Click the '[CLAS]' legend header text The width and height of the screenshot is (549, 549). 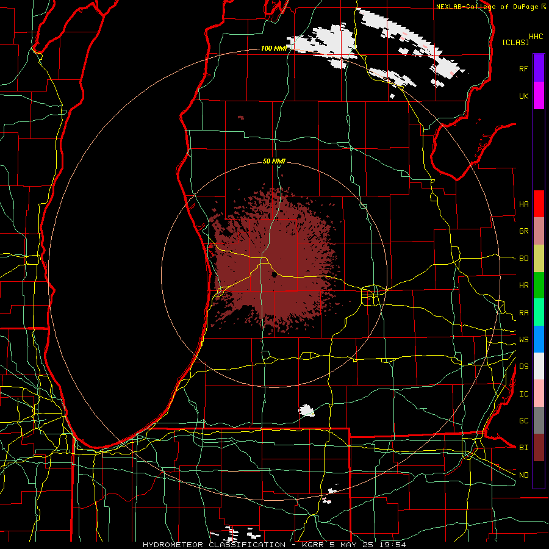tap(515, 42)
